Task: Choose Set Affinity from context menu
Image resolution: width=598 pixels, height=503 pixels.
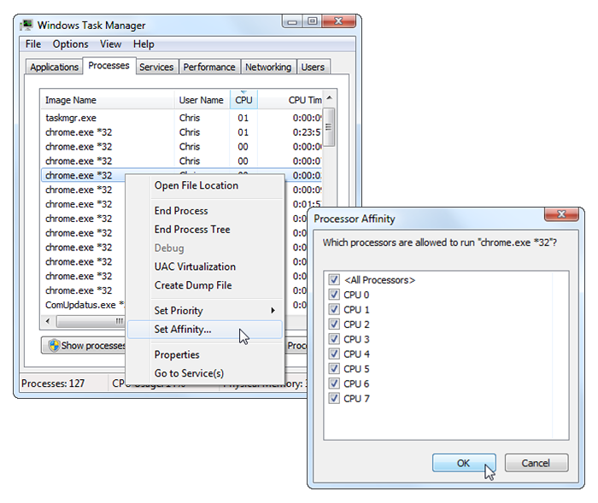Action: (205, 330)
